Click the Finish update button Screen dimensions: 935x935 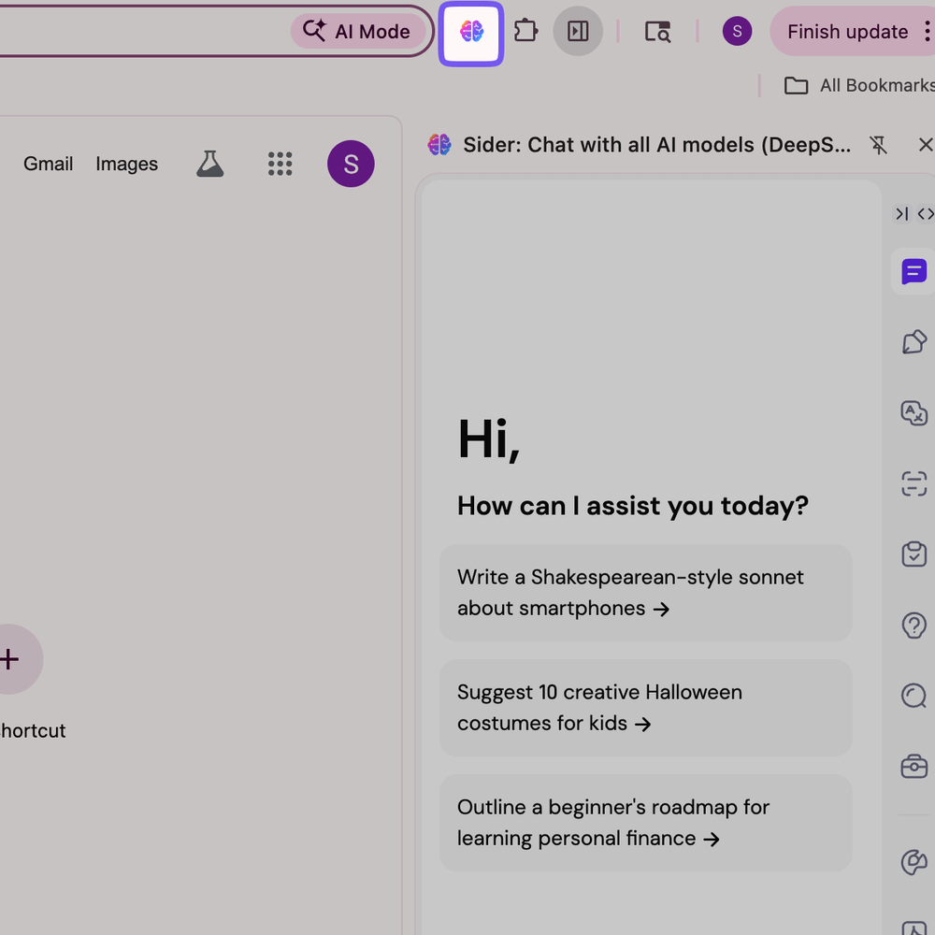pyautogui.click(x=847, y=32)
